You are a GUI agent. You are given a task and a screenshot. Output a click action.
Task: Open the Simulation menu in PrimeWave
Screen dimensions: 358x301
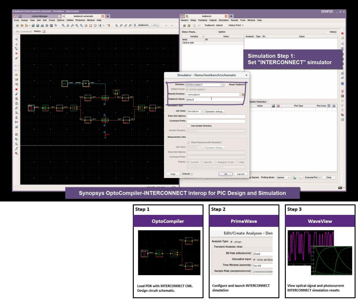pyautogui.click(x=224, y=20)
